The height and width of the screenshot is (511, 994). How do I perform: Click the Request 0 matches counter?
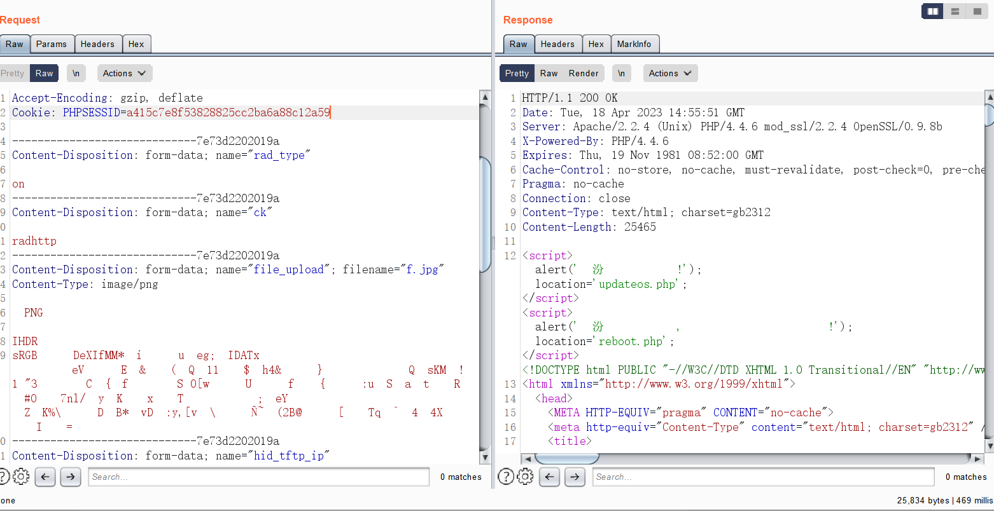pos(461,477)
